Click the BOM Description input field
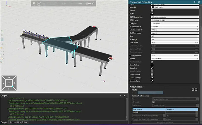202x125 pixels. tap(175, 17)
